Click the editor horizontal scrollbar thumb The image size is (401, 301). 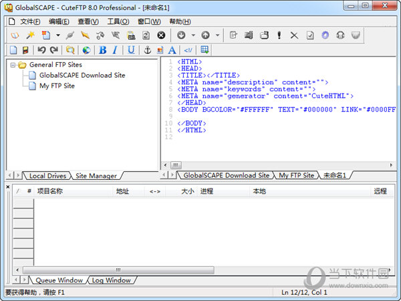176,165
